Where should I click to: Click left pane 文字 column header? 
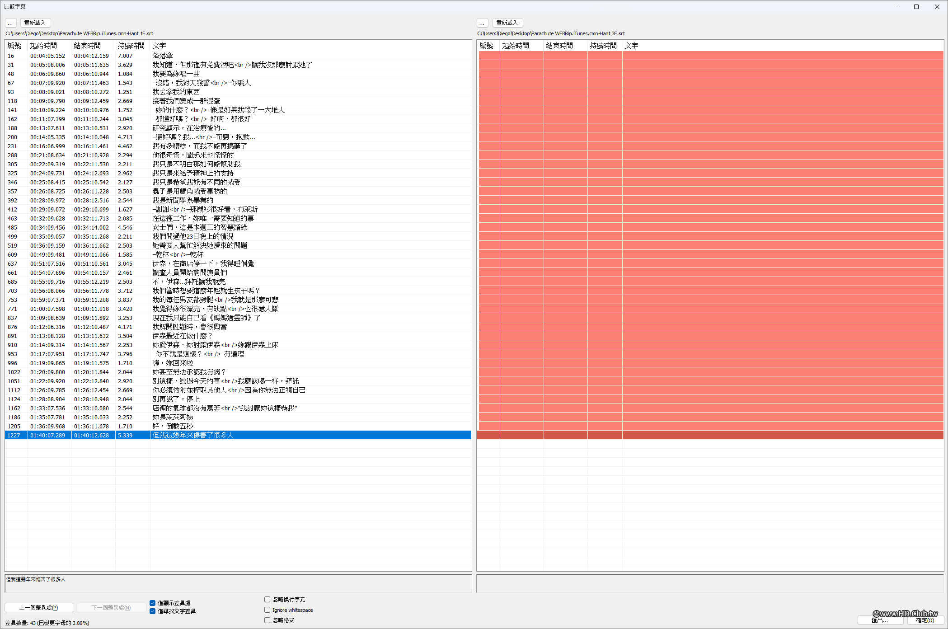[159, 46]
